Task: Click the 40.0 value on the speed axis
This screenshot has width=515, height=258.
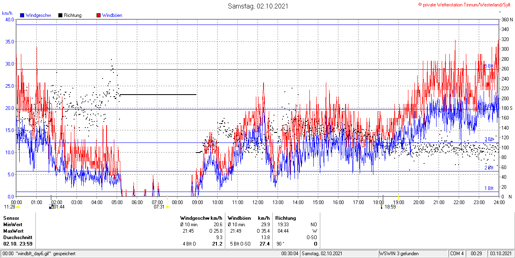Action: click(x=10, y=20)
